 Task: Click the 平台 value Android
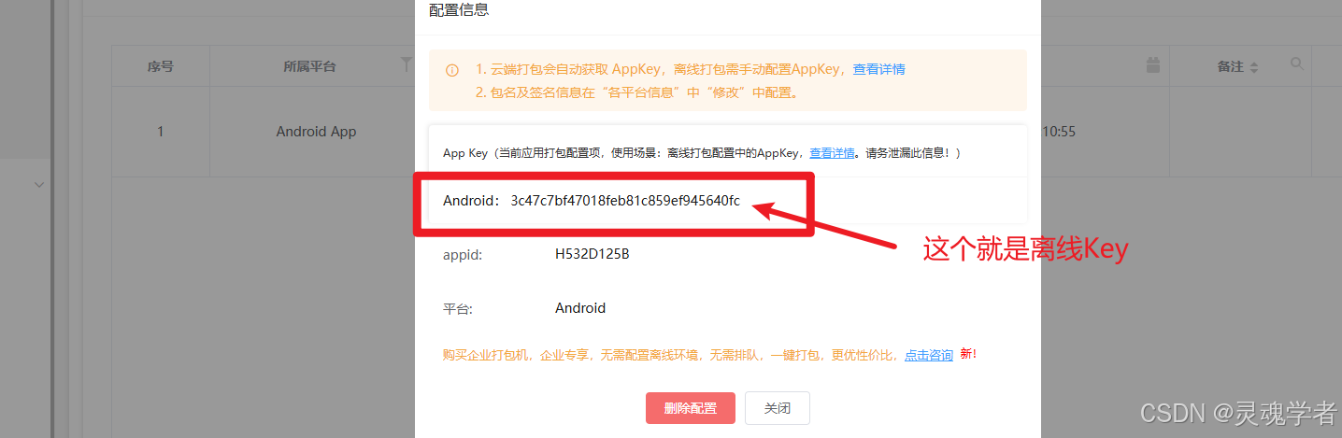pos(580,308)
